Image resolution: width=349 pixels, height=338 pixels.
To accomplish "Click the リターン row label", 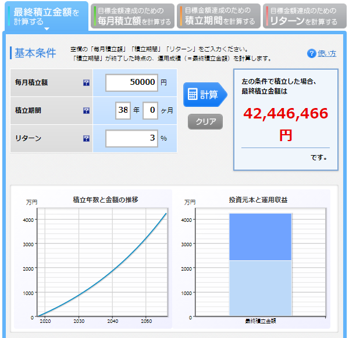I will [x=28, y=138].
